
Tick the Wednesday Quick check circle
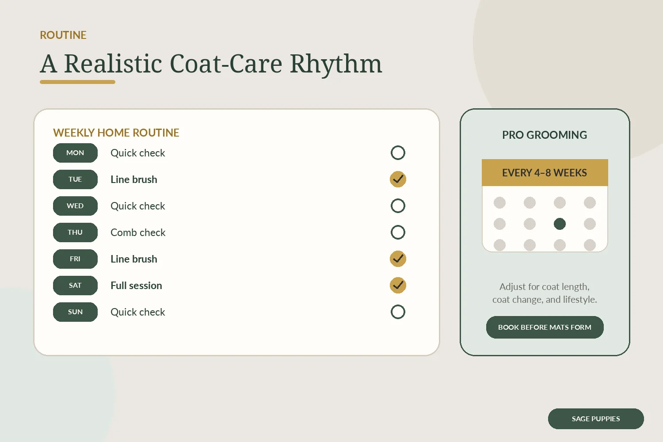point(398,206)
